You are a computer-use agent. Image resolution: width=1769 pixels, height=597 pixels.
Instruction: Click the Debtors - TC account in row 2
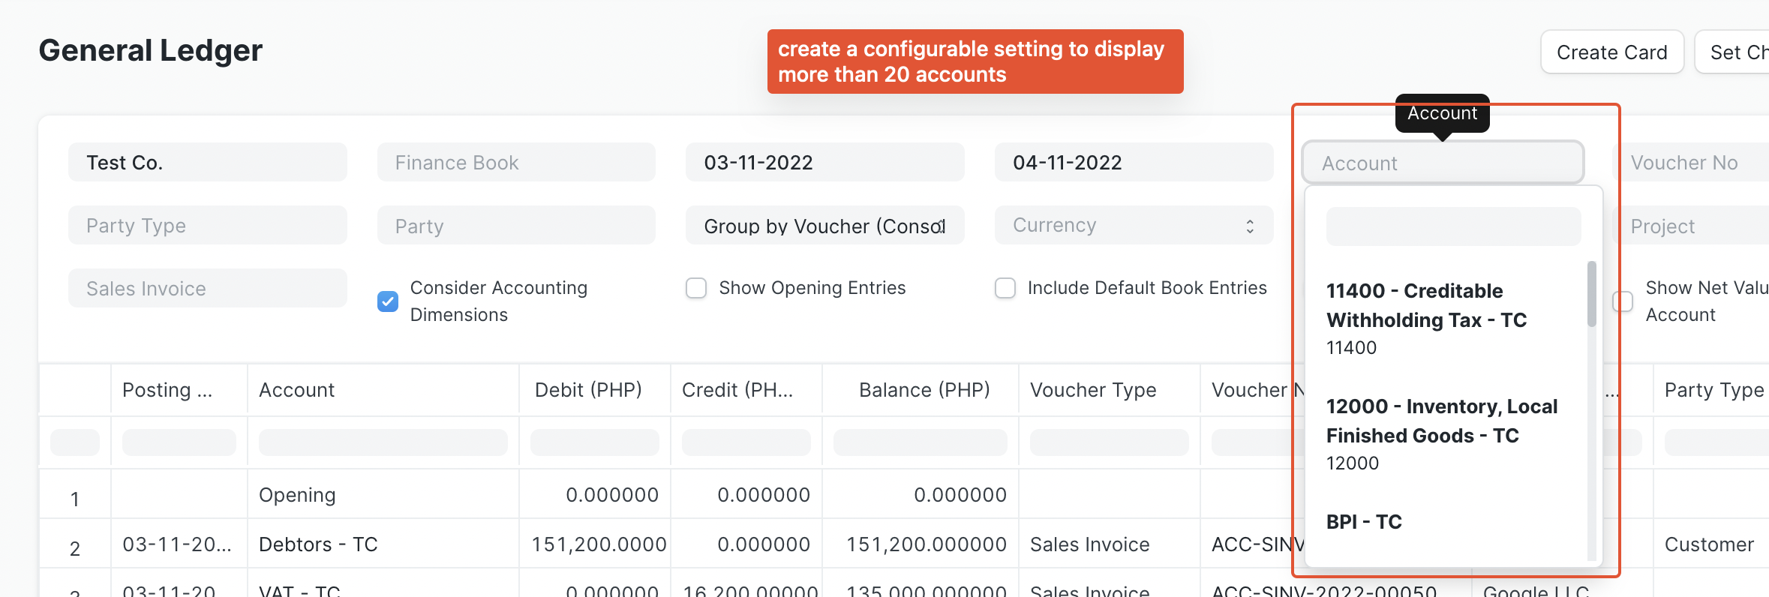[x=318, y=544]
